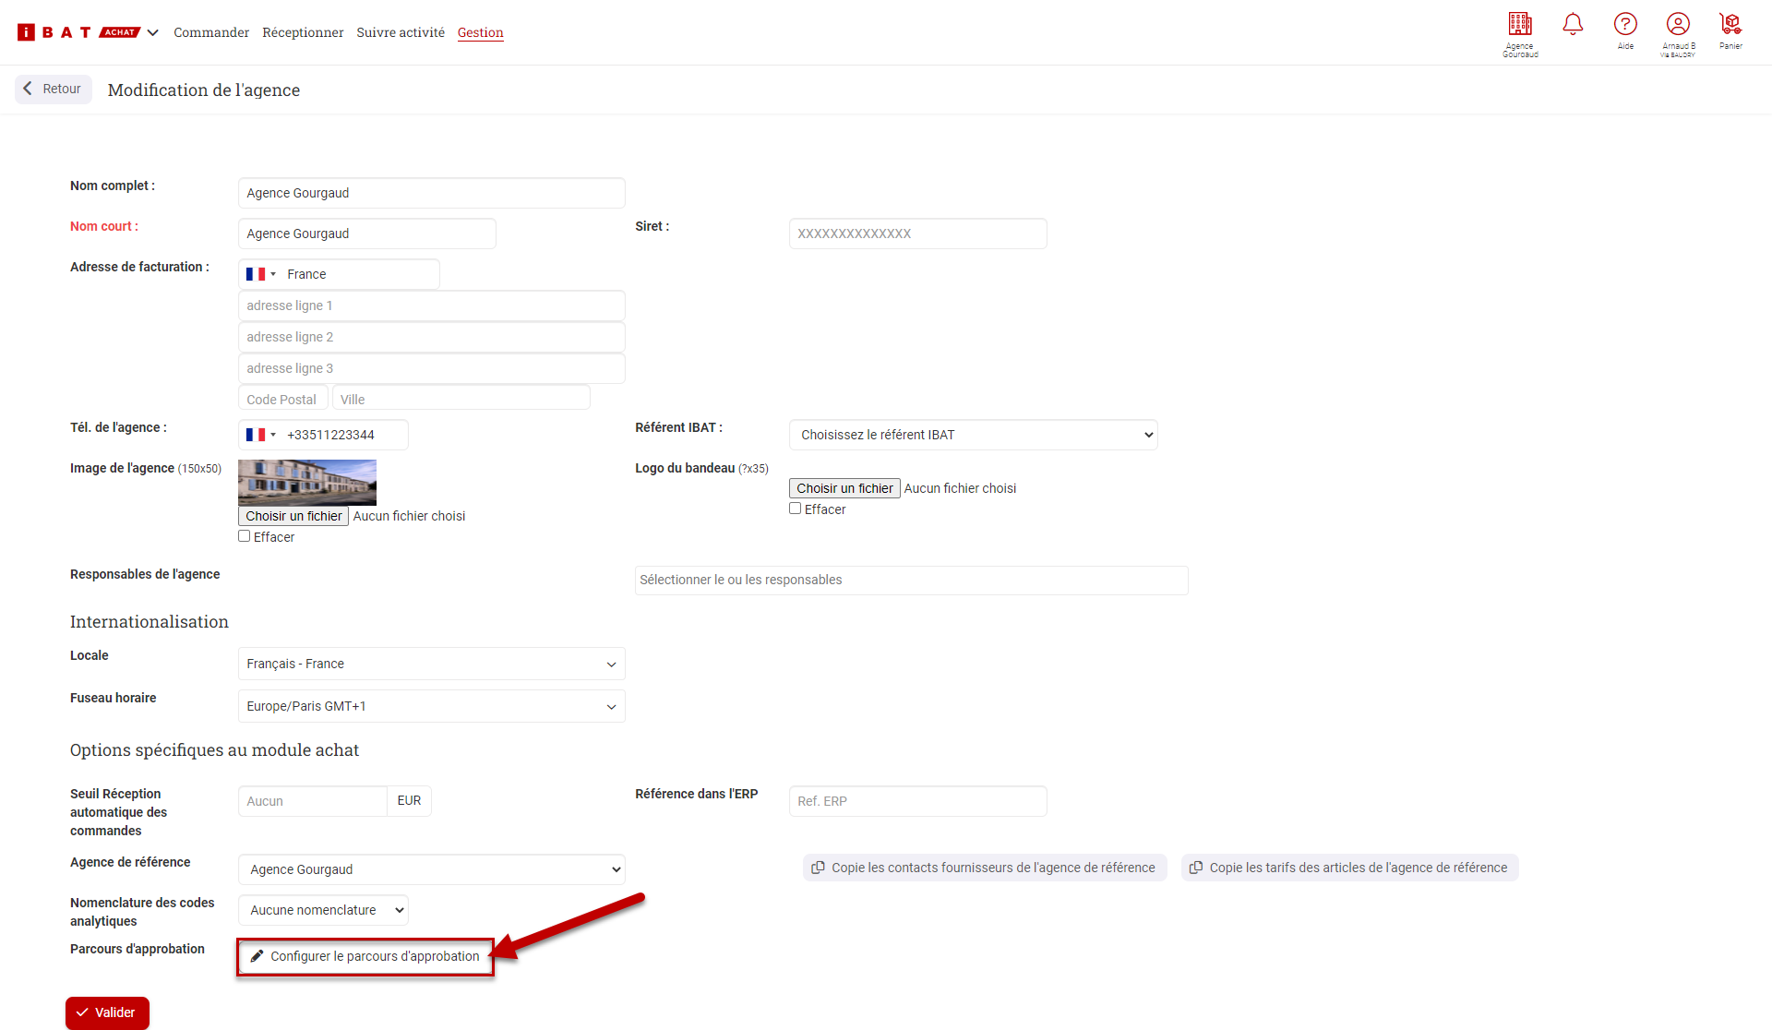This screenshot has width=1772, height=1030.
Task: Open the notifications bell
Action: pyautogui.click(x=1573, y=24)
